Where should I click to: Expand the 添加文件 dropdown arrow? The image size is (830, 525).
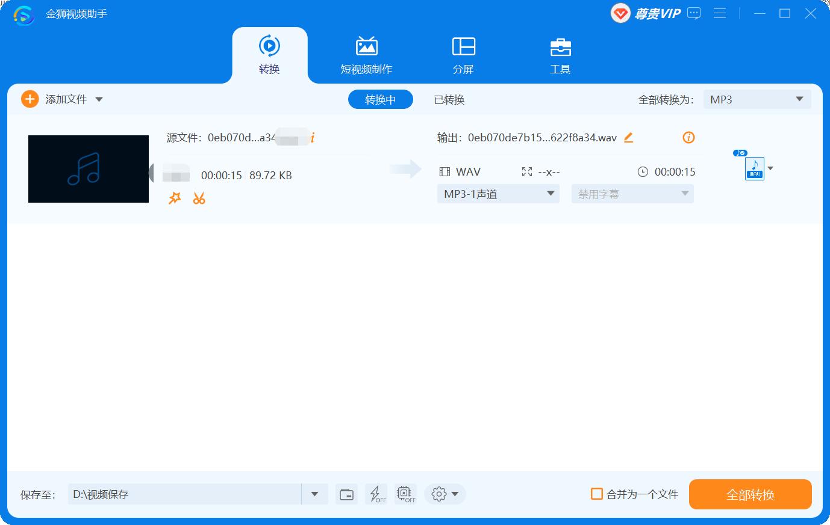click(98, 99)
